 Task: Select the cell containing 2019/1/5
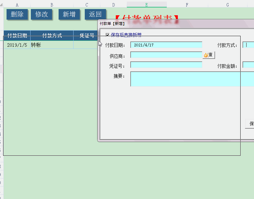(17, 45)
